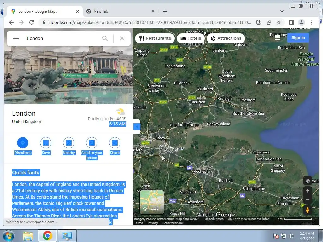Click the London search input field
Image resolution: width=323 pixels, height=242 pixels.
click(x=62, y=38)
